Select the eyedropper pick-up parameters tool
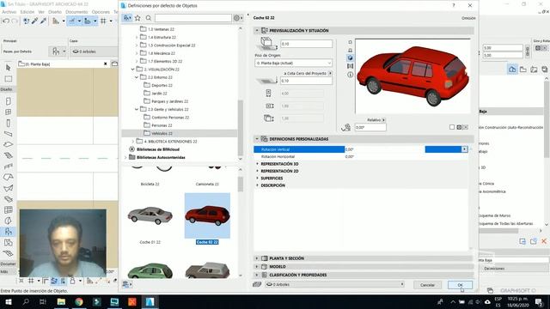550x309 pixels. [34, 21]
